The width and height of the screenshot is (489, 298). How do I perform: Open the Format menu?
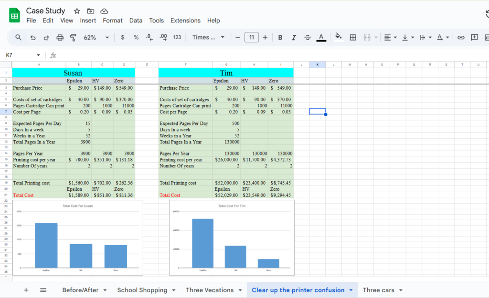[113, 21]
